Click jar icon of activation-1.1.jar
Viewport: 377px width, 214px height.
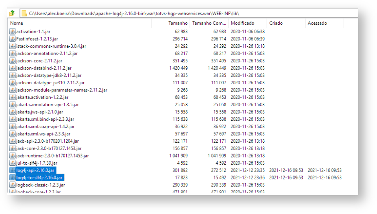[x=13, y=31]
